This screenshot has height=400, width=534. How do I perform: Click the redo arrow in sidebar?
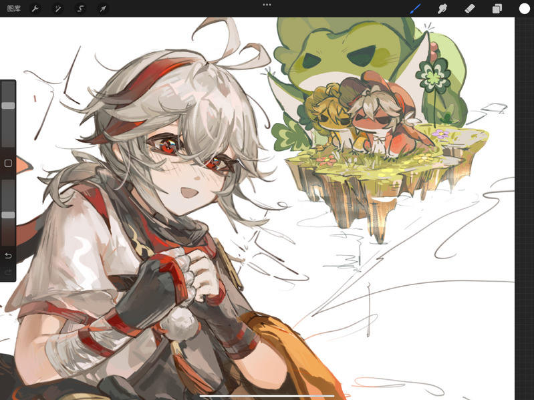pos(8,272)
